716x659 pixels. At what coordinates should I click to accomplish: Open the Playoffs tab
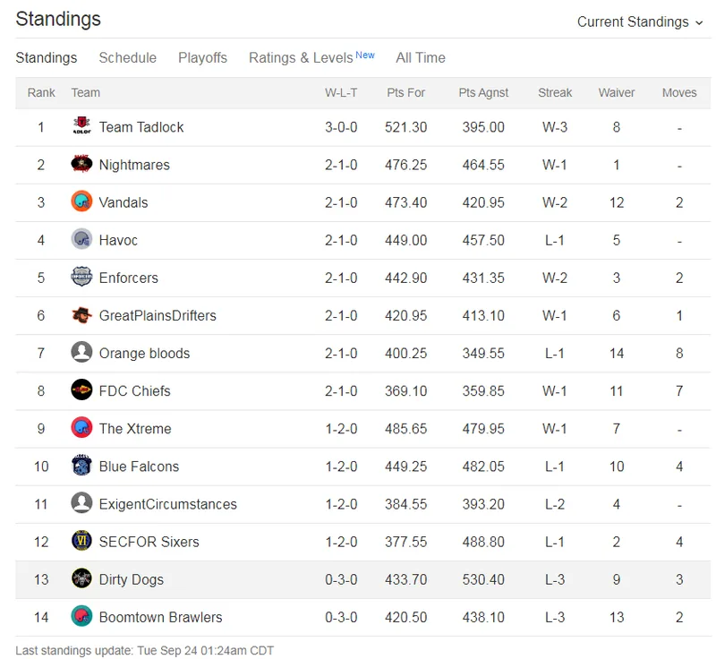pos(203,58)
